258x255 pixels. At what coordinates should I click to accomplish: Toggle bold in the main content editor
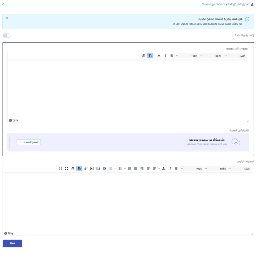click(176, 168)
